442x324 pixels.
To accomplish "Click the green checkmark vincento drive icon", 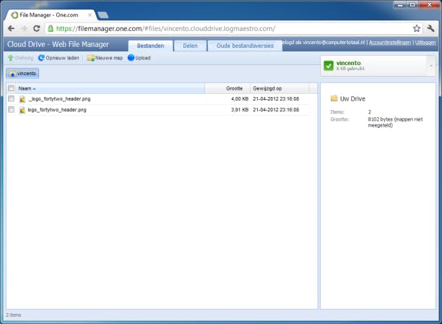I will pos(329,66).
